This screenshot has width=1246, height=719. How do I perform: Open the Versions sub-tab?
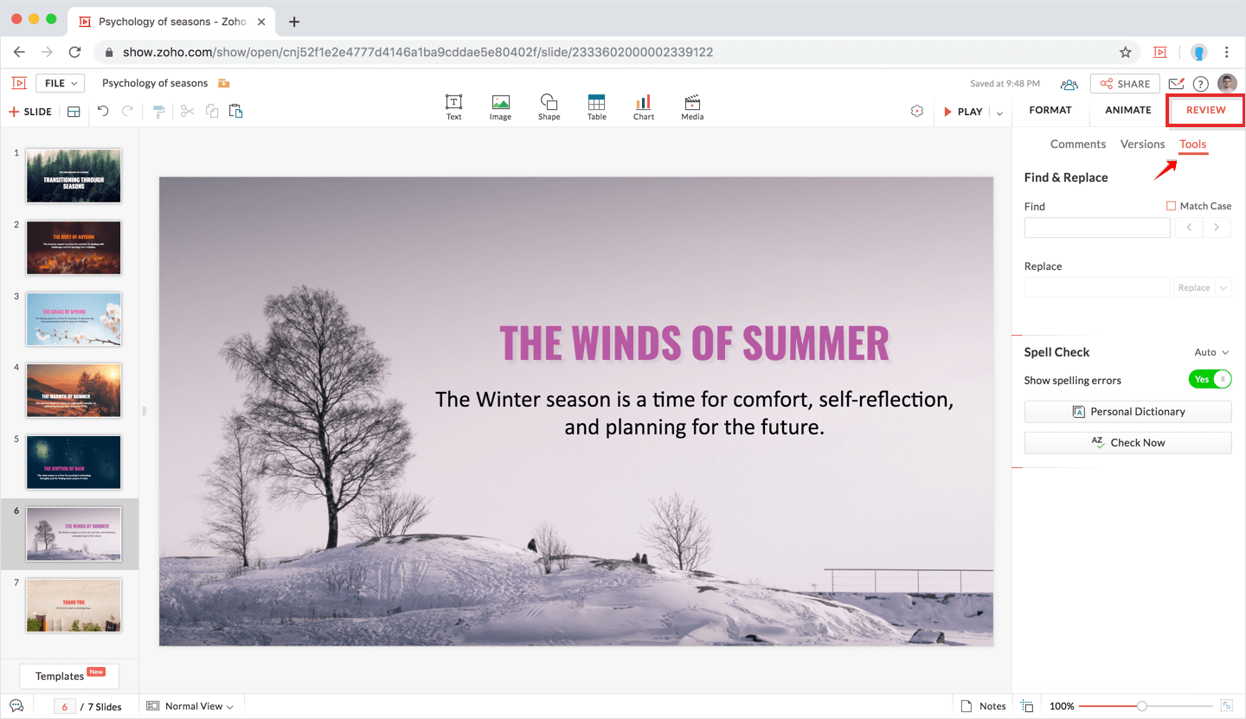(1142, 144)
